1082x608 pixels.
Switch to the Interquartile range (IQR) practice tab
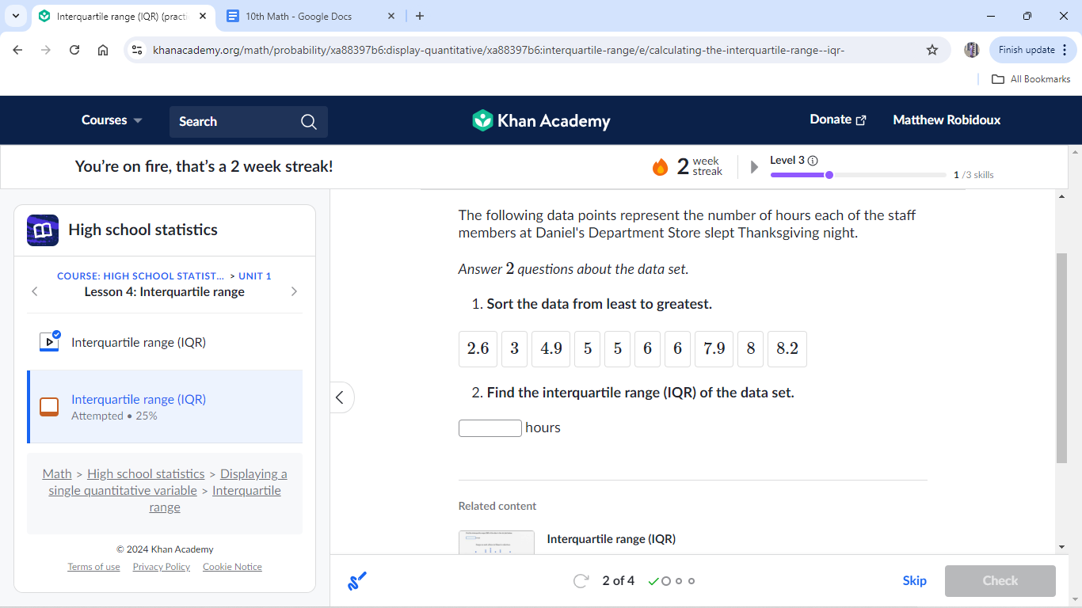[123, 16]
